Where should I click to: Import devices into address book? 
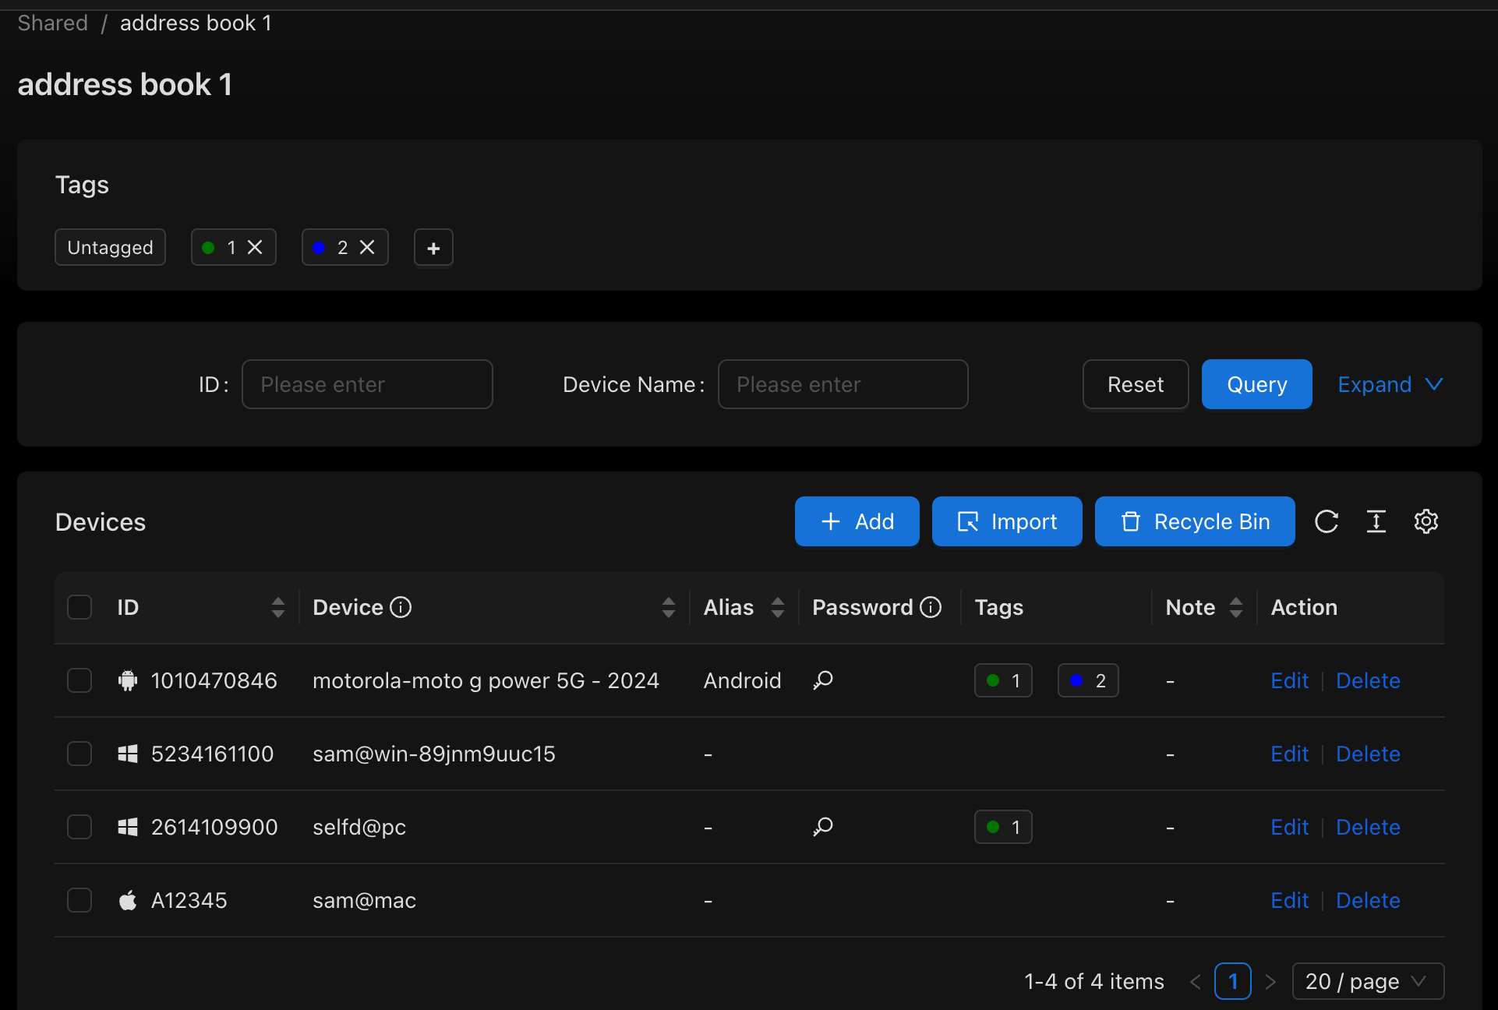pos(1007,521)
